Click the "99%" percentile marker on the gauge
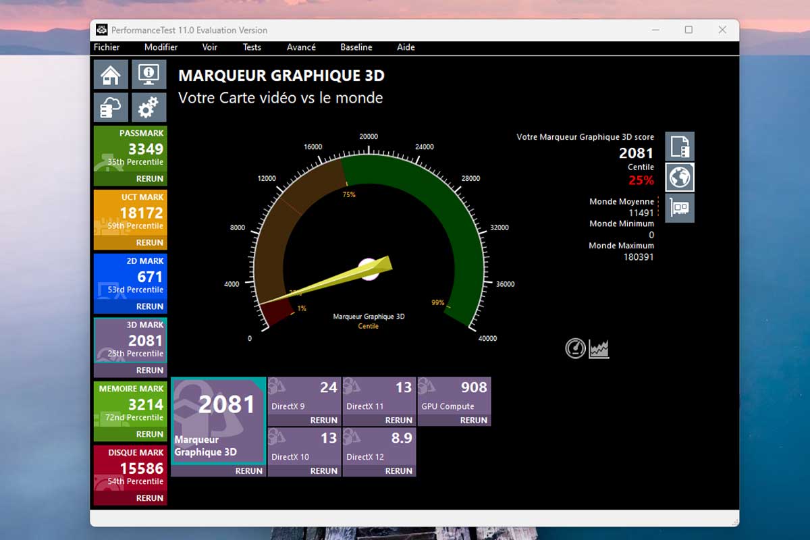Viewport: 810px width, 540px height. (438, 302)
